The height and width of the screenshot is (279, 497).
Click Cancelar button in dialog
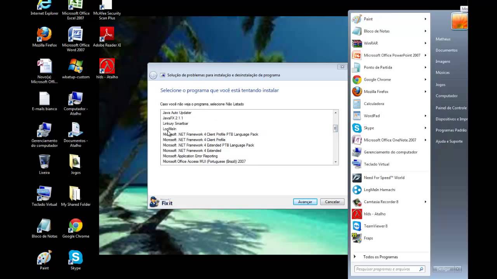click(x=332, y=202)
